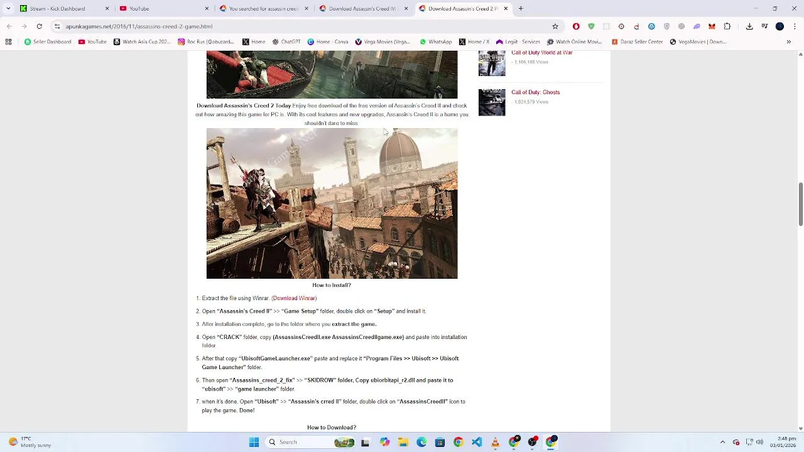Launch Microsoft Edge from the taskbar

(x=421, y=442)
